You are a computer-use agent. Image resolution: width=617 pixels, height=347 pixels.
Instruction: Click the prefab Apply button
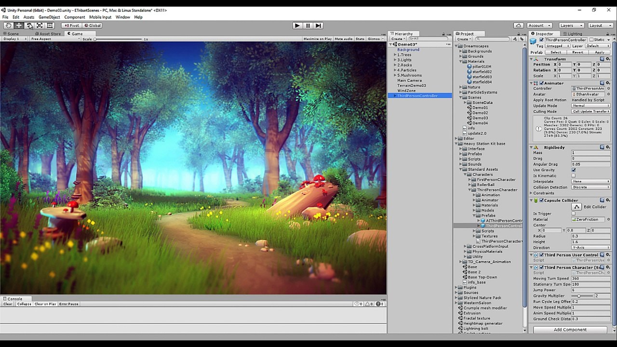(x=599, y=53)
